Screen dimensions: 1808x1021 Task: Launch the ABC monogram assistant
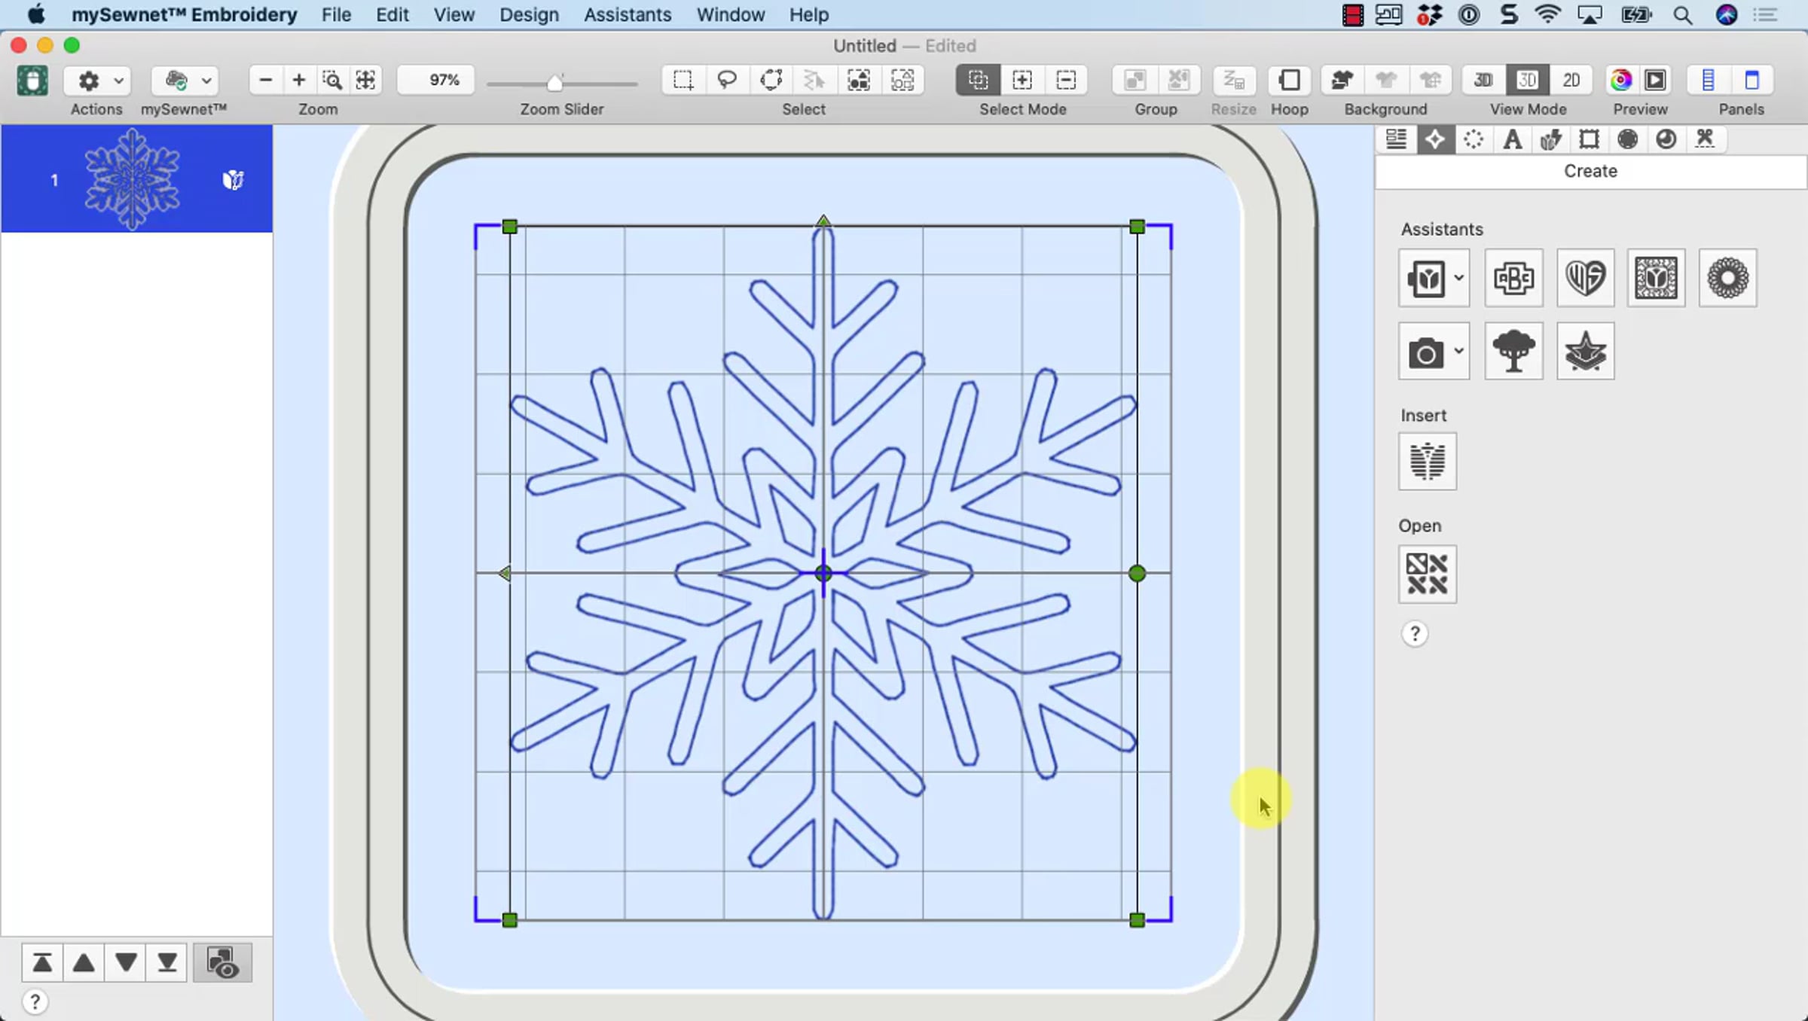pos(1513,278)
